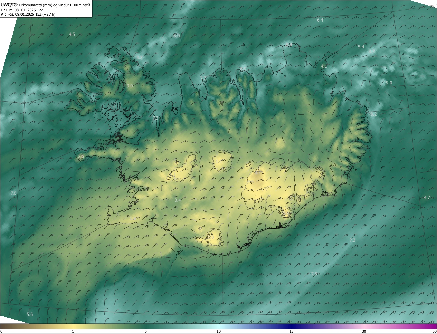Click the 4.5 value label on map
The image size is (437, 334).
[72, 34]
